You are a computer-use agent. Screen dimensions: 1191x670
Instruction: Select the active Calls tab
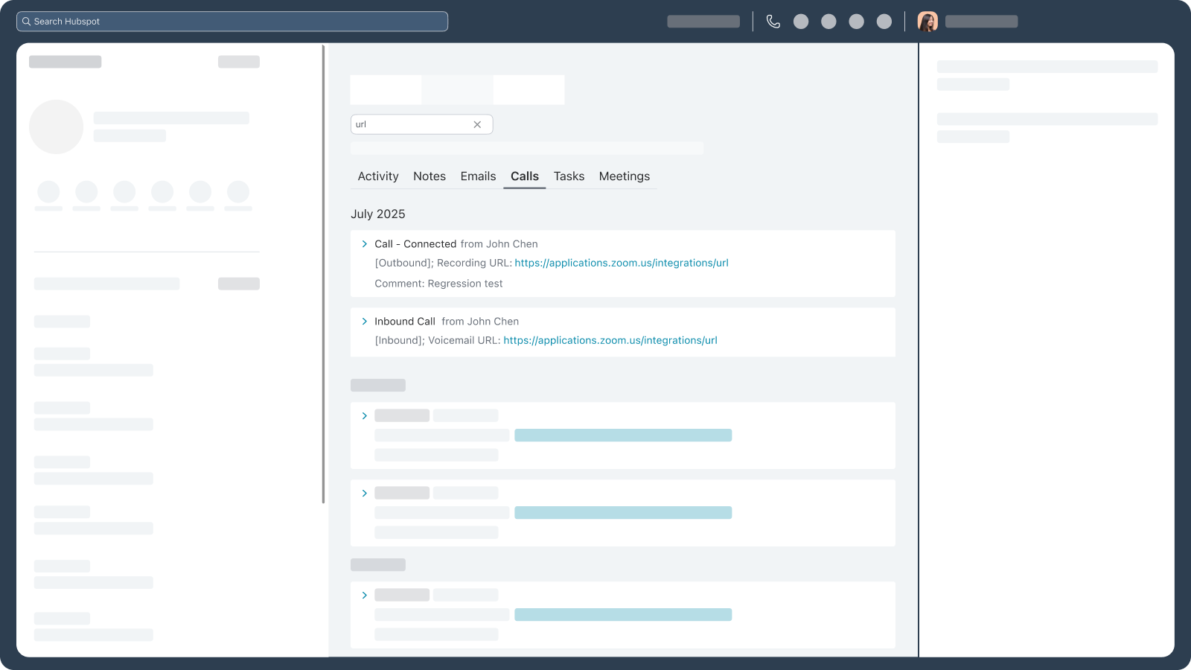pos(525,176)
